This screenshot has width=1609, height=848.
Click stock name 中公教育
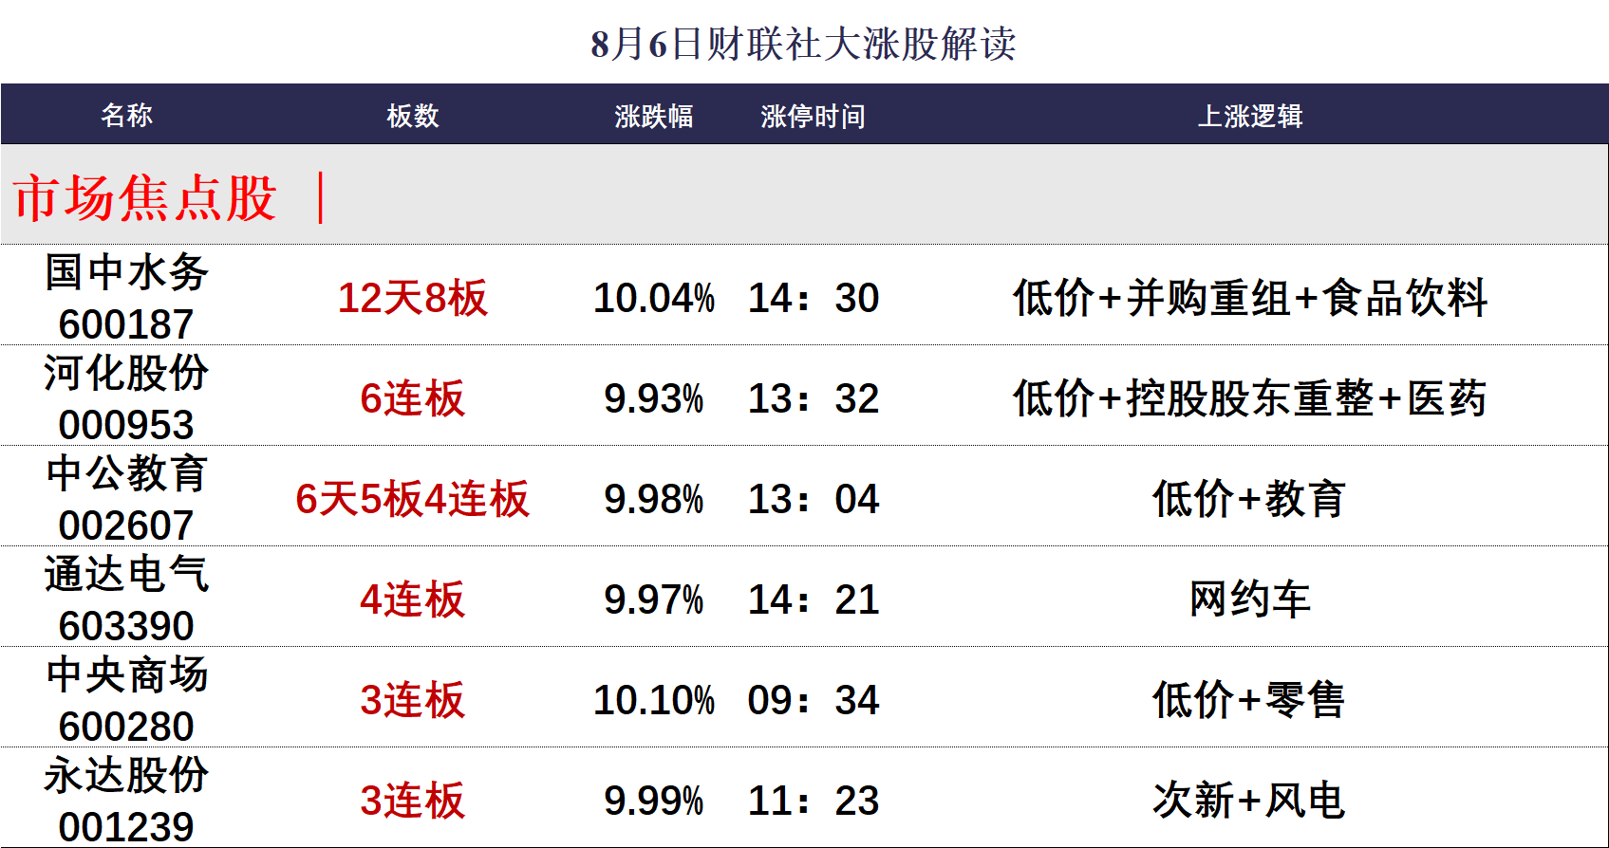pyautogui.click(x=126, y=473)
